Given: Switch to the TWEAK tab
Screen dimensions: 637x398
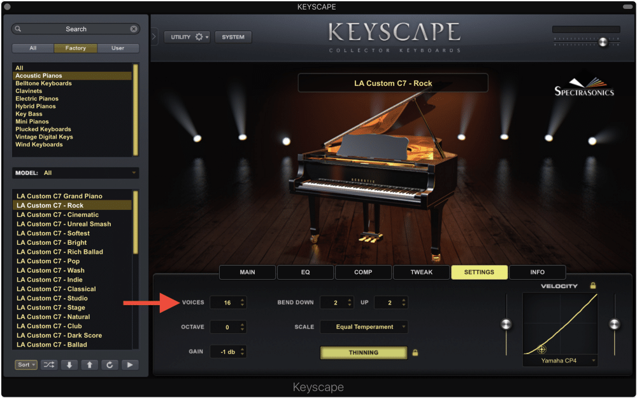Looking at the screenshot, I should pos(421,272).
